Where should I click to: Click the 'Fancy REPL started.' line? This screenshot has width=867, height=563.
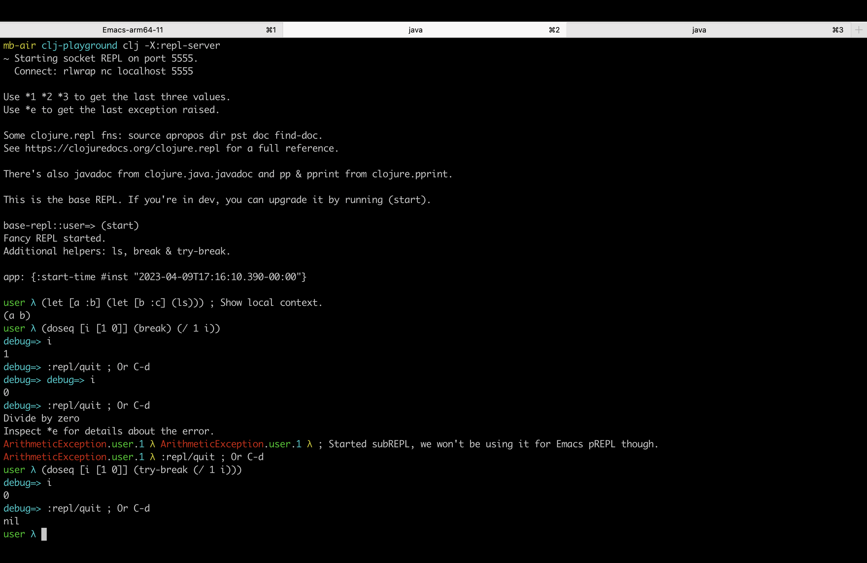55,239
